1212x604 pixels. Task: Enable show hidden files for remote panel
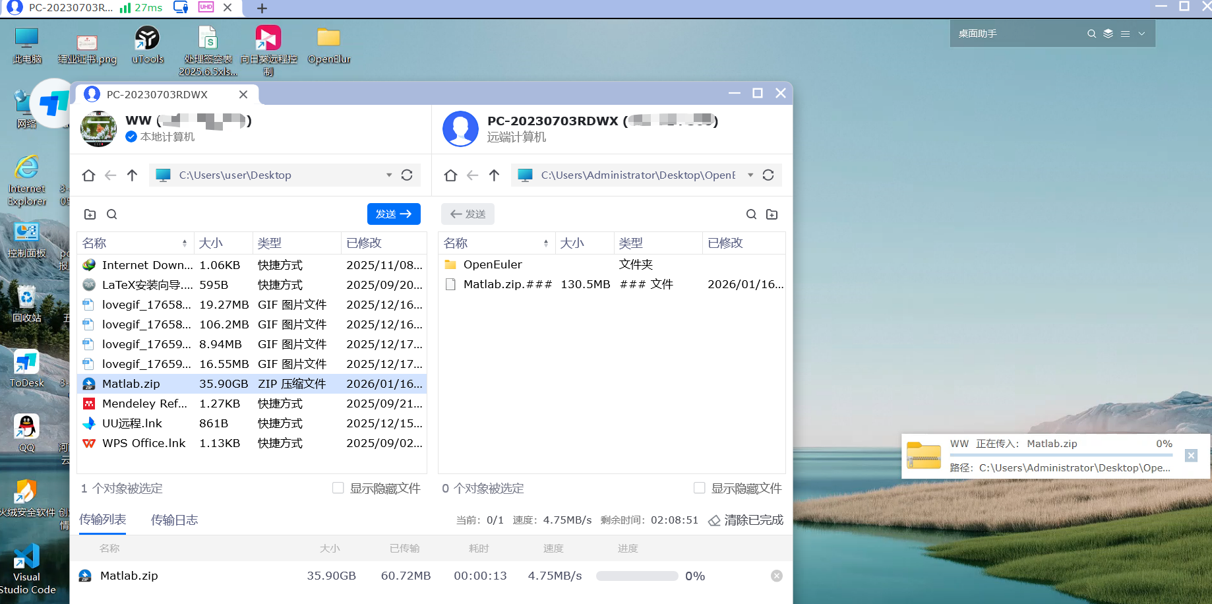[x=700, y=488]
